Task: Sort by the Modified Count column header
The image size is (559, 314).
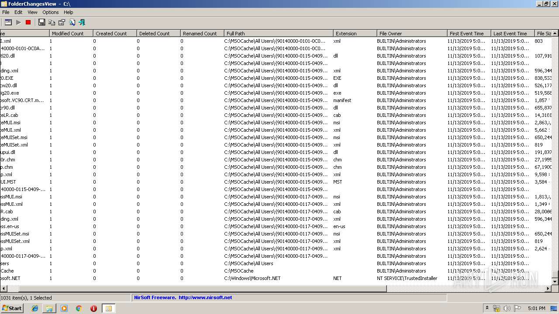Action: coord(71,34)
